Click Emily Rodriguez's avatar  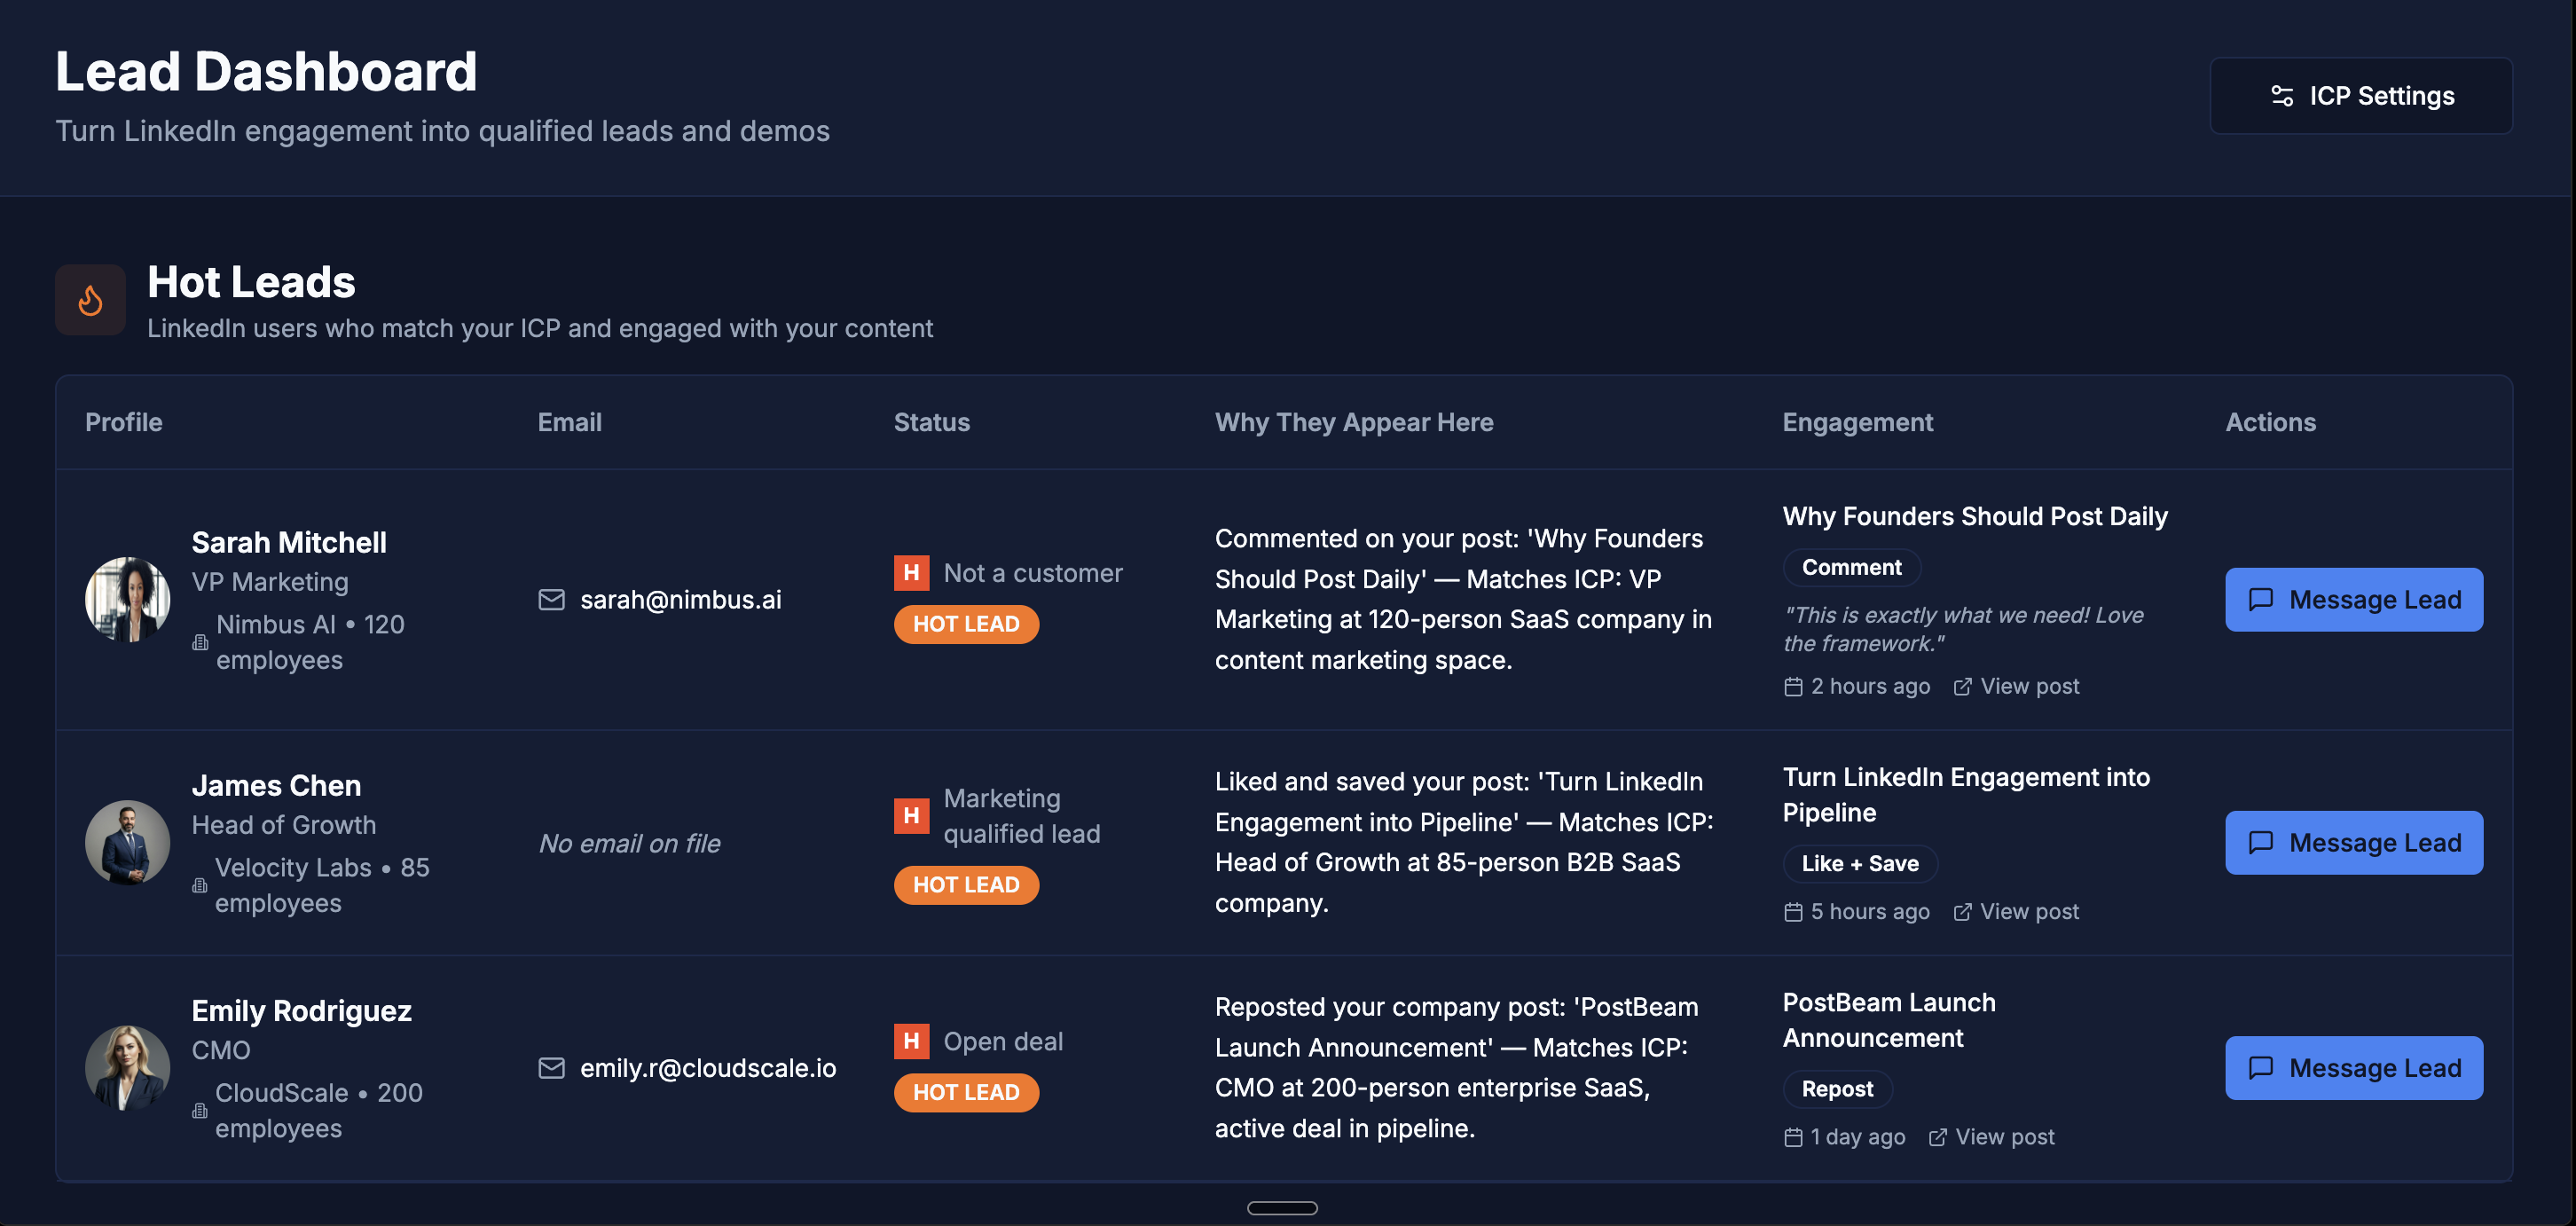tap(127, 1068)
